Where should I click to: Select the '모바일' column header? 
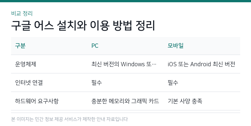175,46
